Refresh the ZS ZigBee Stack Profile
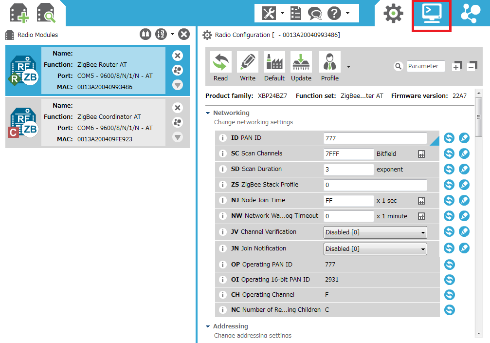The width and height of the screenshot is (490, 343). (x=449, y=185)
